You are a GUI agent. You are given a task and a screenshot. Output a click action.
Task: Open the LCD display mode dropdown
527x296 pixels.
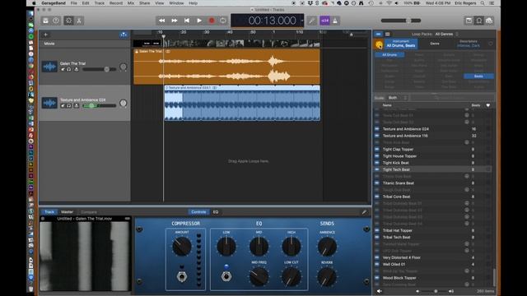[x=302, y=21]
